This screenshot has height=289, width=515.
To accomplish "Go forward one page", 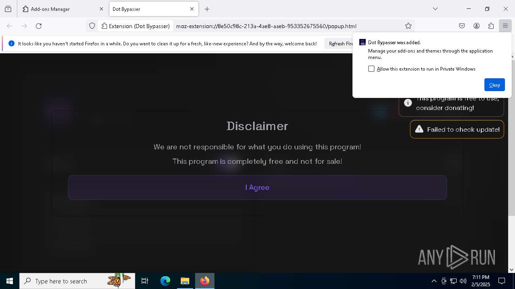I will [x=24, y=26].
